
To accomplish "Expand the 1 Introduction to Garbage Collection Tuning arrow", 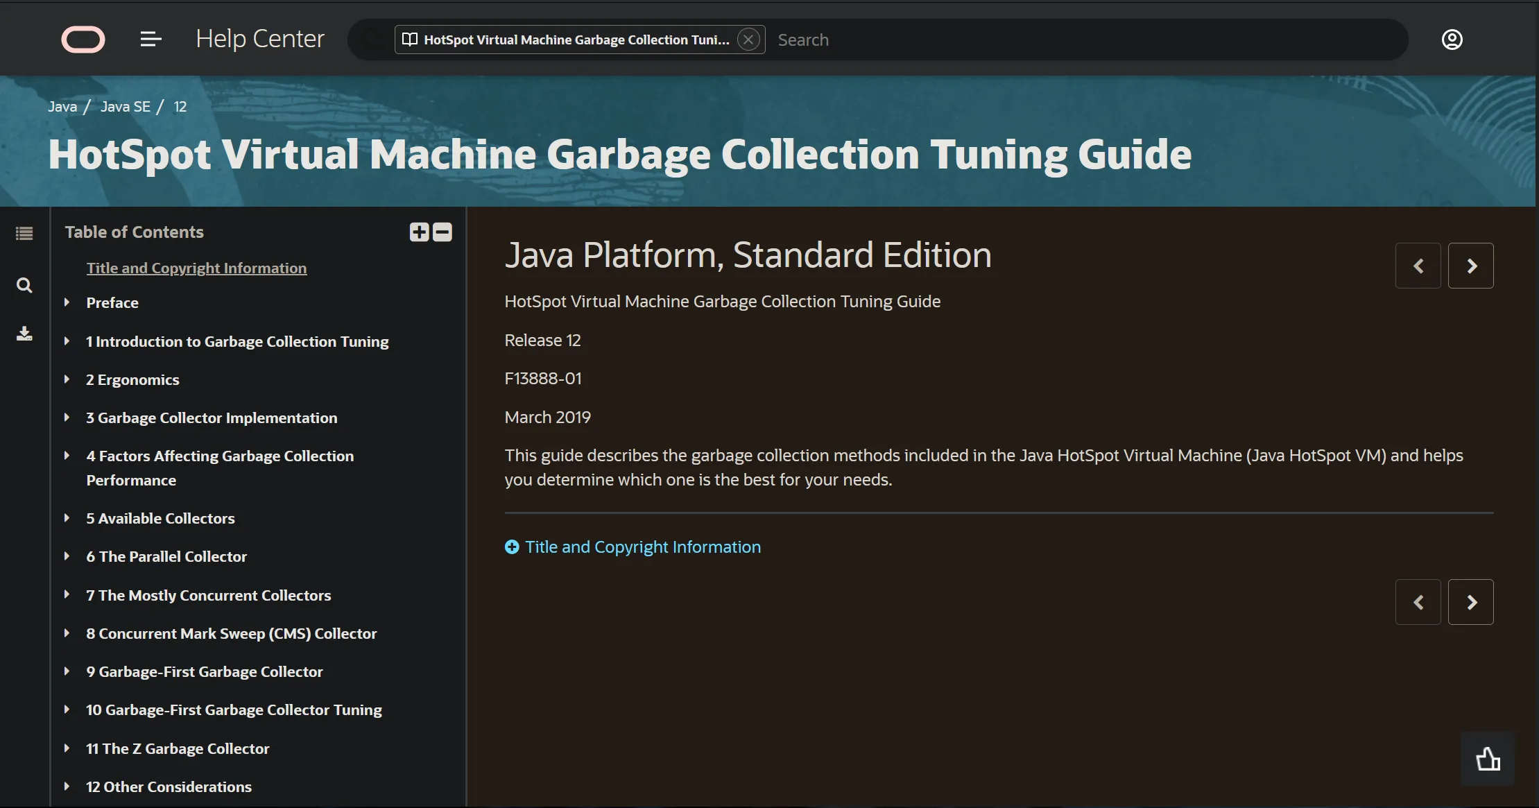I will pos(67,341).
